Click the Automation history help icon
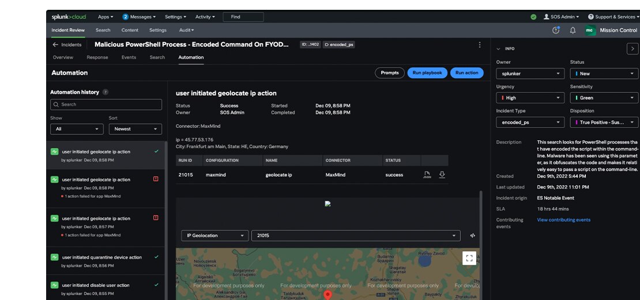The height and width of the screenshot is (300, 640). click(x=106, y=92)
